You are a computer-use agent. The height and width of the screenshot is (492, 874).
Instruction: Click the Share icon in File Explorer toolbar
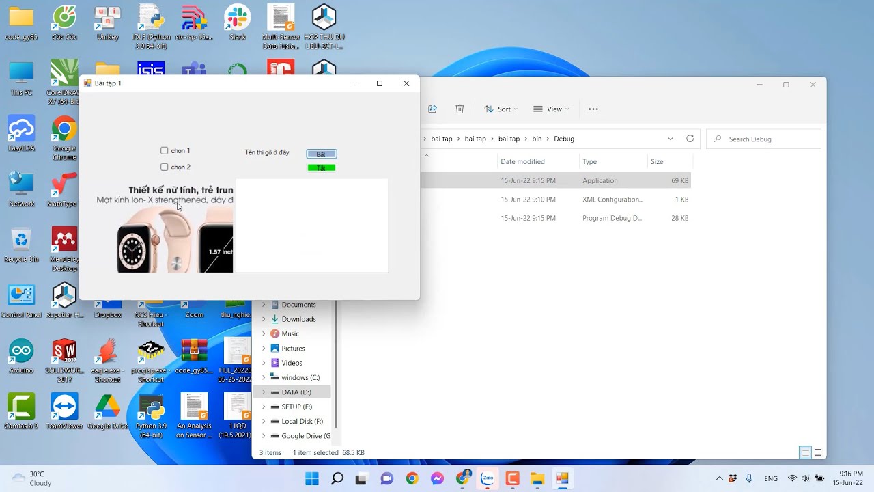click(432, 109)
